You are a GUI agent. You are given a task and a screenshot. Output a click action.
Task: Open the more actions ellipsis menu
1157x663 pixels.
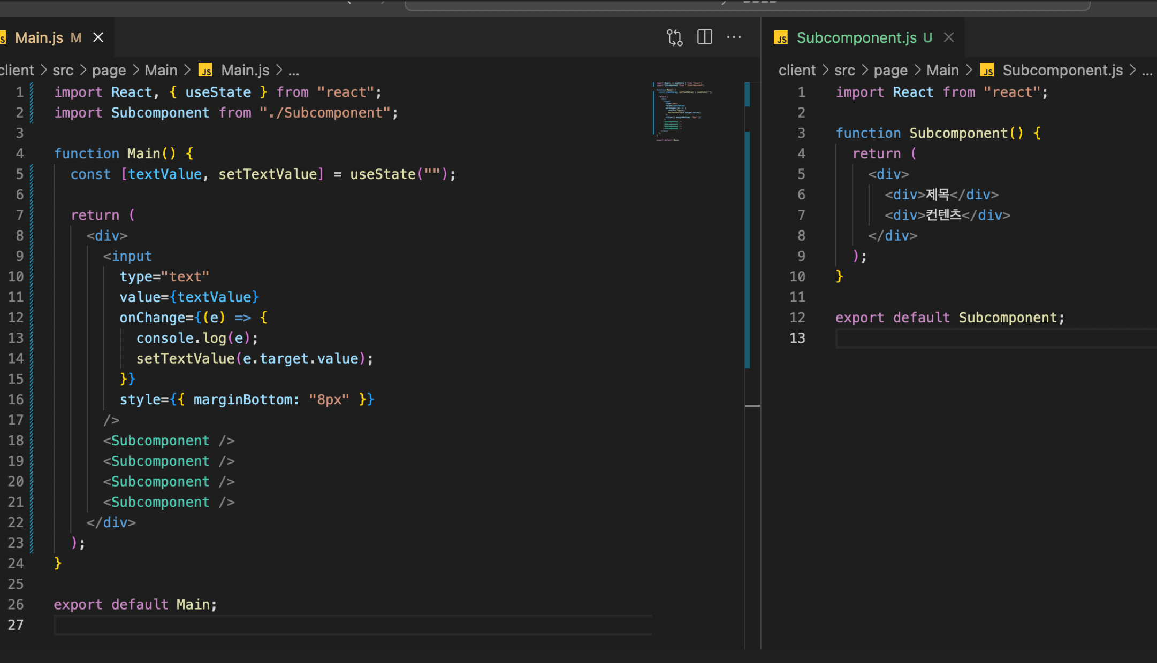pos(734,37)
